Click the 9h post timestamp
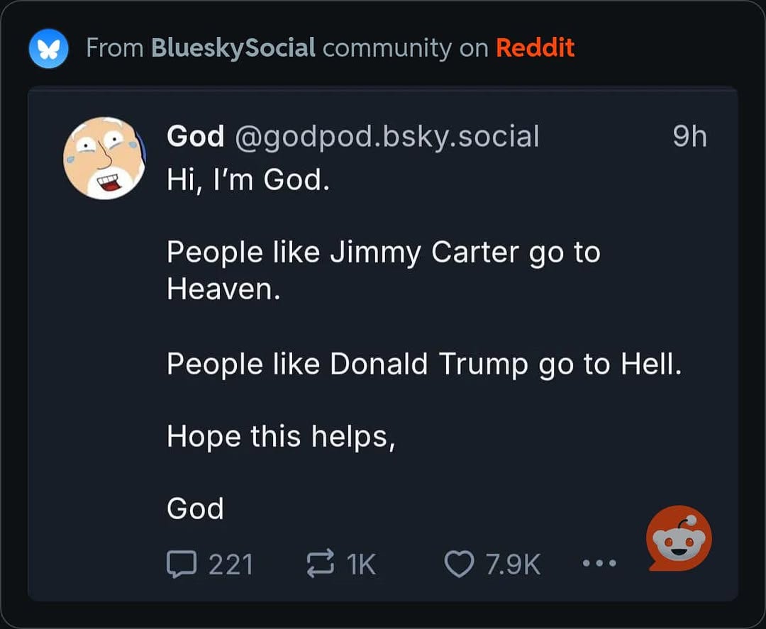 (x=690, y=136)
